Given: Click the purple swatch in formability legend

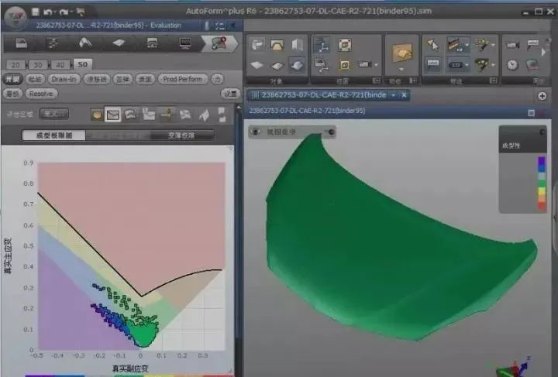Looking at the screenshot, I should click(x=541, y=162).
